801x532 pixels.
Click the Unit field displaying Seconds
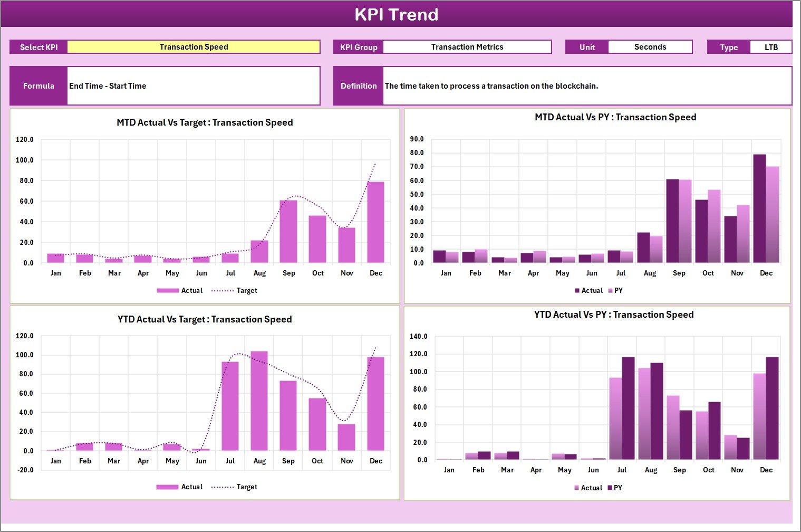coord(650,46)
